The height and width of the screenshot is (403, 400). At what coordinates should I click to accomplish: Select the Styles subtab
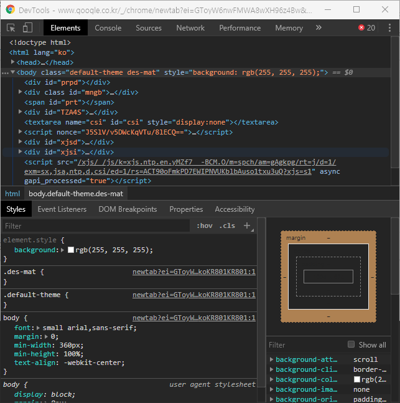tap(16, 209)
